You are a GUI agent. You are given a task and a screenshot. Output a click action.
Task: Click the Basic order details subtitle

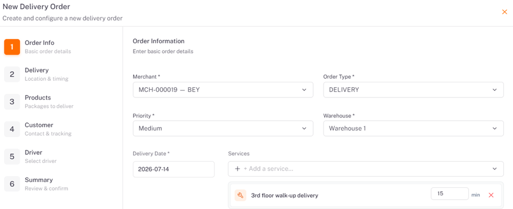(48, 51)
